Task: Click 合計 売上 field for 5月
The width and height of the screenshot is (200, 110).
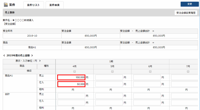Action: (109, 96)
